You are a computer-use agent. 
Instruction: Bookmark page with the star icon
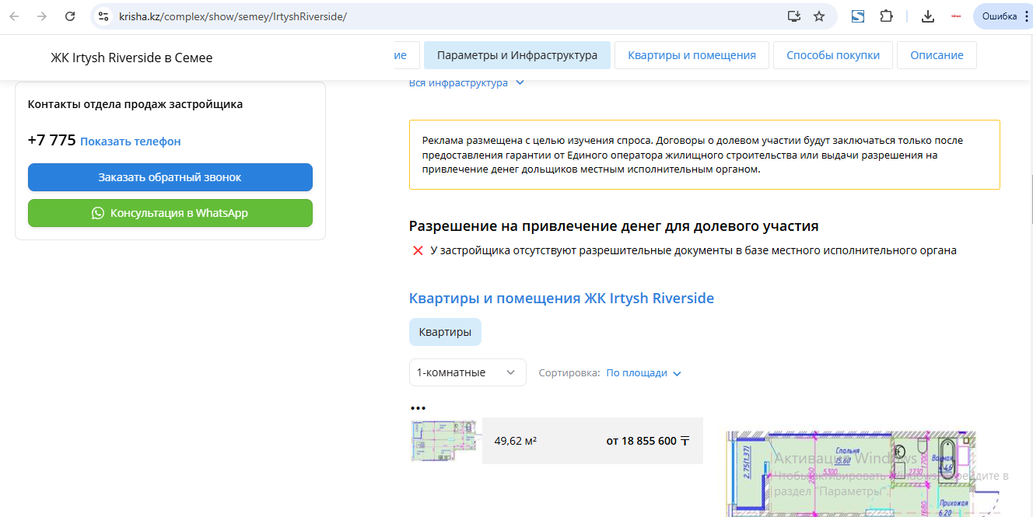tap(819, 16)
